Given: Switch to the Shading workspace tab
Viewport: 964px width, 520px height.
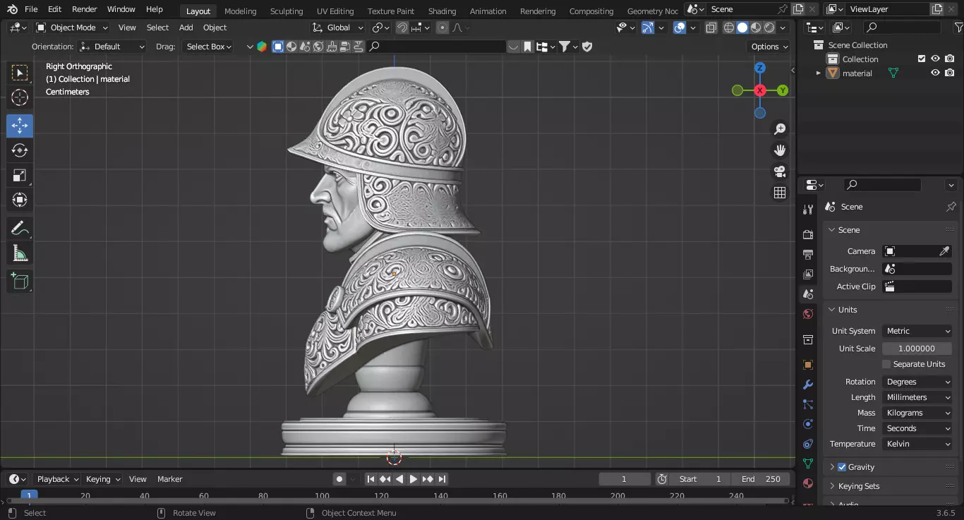Looking at the screenshot, I should (x=442, y=11).
